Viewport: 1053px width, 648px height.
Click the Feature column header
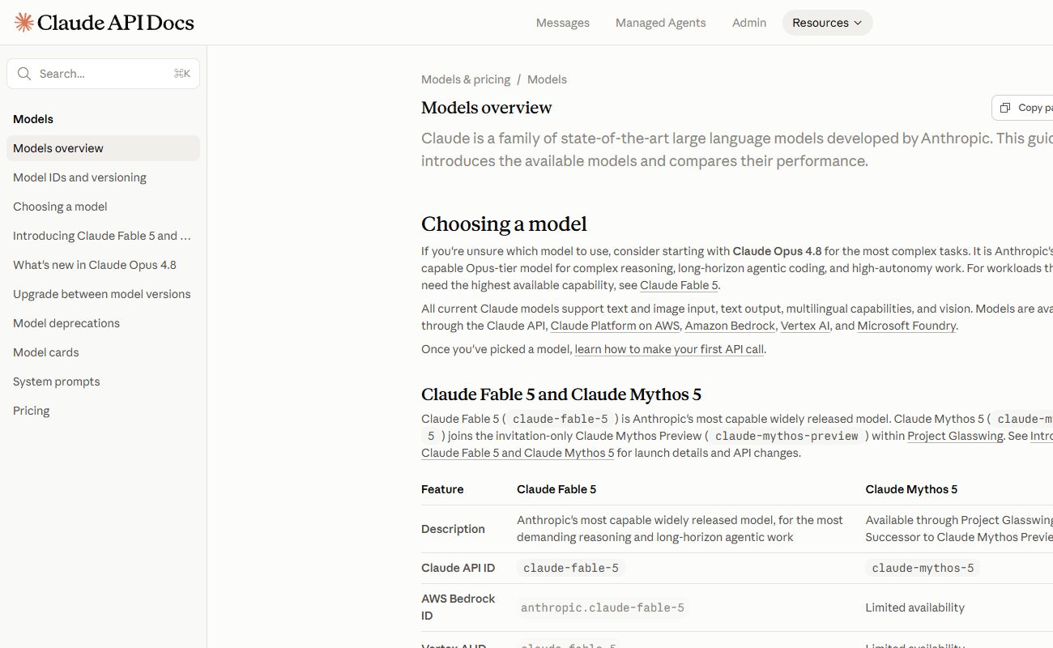(442, 489)
